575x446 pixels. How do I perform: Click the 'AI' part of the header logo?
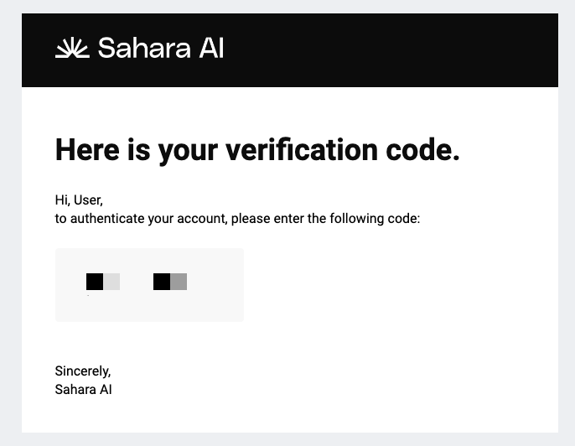tap(211, 48)
